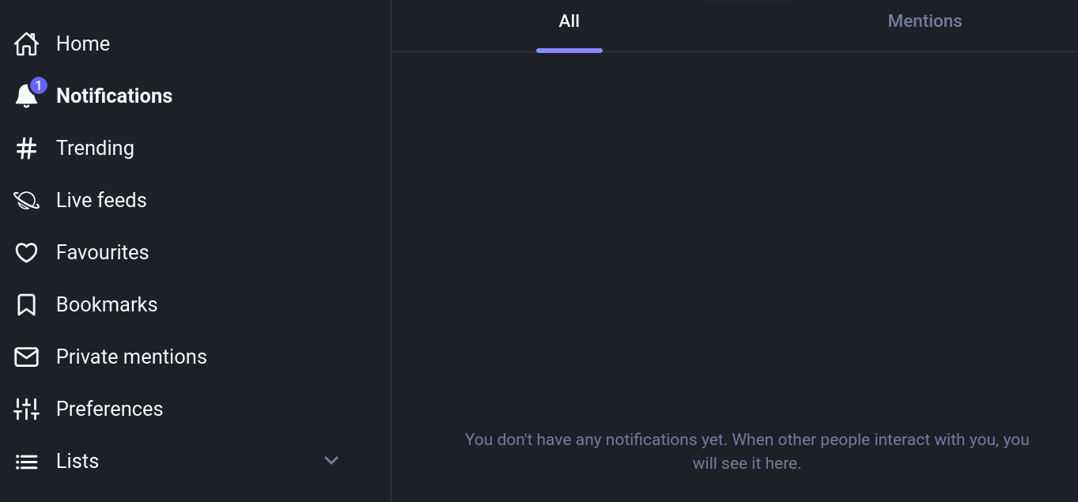Switch to the Mentions tab

tap(925, 21)
